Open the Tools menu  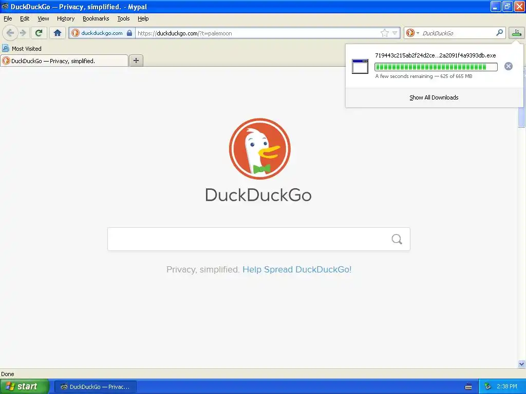point(123,18)
